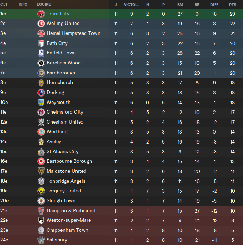This screenshot has width=243, height=245.
Task: Click the Boreham Wood black circular badge
Action: pyautogui.click(x=41, y=63)
